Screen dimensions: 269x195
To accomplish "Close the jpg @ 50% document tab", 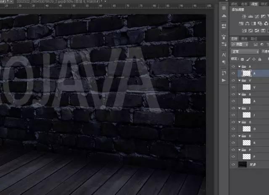I will click(x=105, y=1).
